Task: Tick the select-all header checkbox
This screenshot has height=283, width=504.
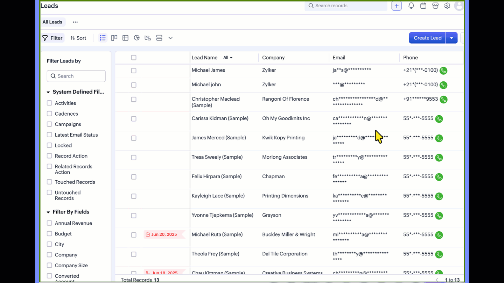Action: point(134,58)
